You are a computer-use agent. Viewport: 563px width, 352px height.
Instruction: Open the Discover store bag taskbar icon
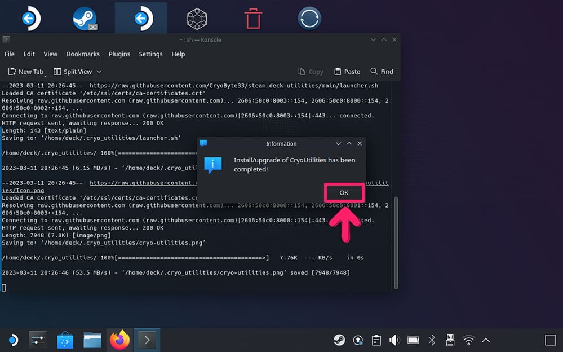click(65, 340)
